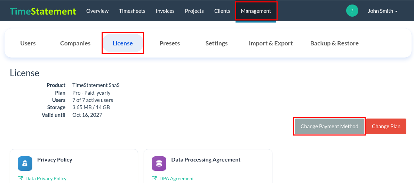Open the help question mark icon
Screen dimensions: 414x183
coord(352,11)
